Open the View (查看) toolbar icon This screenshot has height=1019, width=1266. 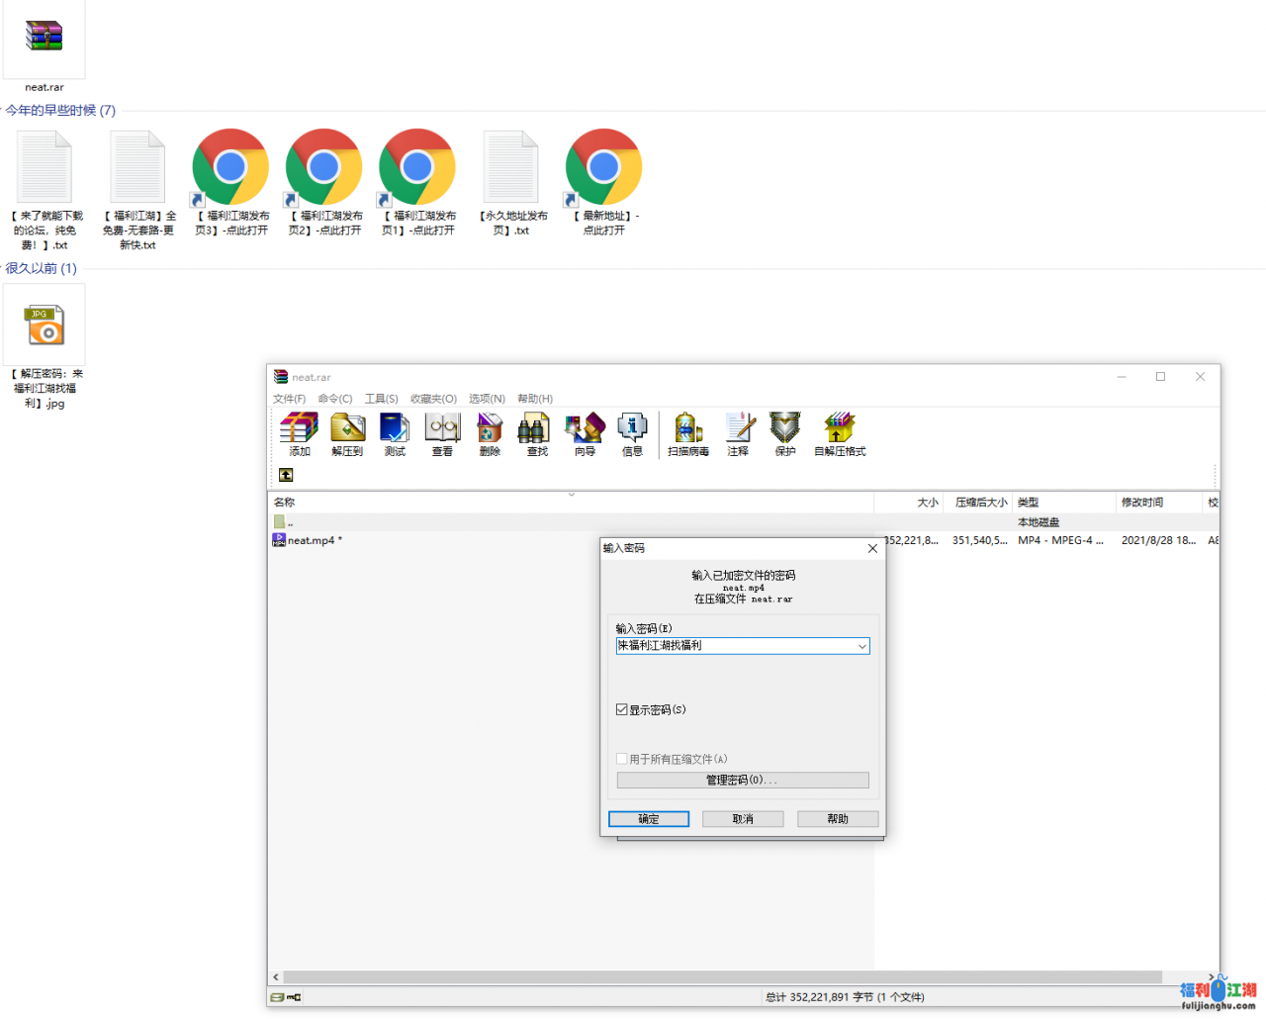coord(442,433)
